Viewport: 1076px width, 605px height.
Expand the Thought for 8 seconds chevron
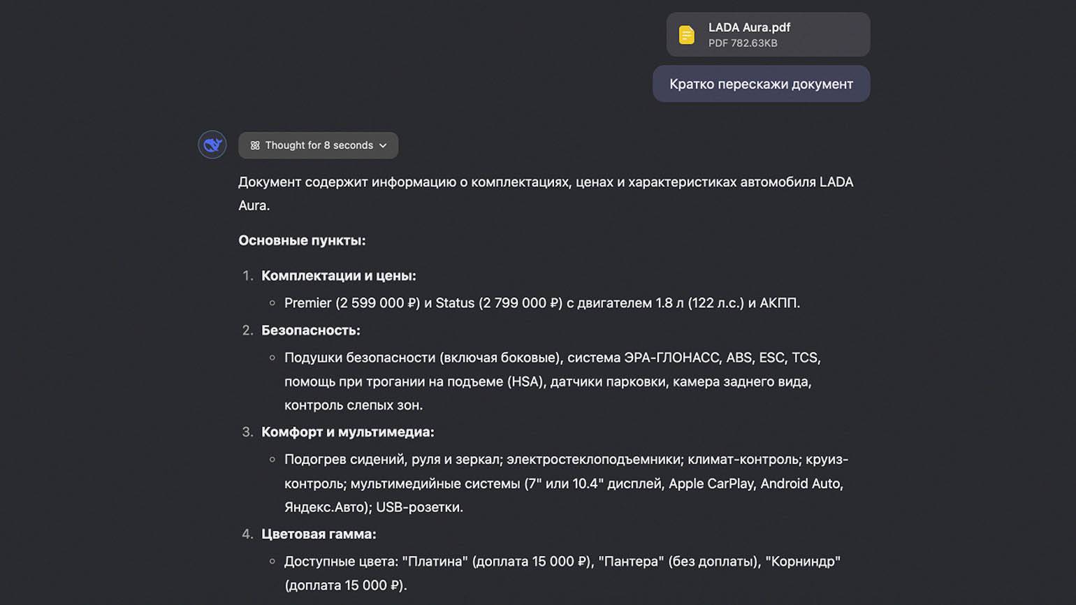click(x=383, y=145)
